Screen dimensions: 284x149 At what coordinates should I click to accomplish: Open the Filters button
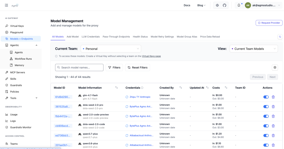click(114, 67)
